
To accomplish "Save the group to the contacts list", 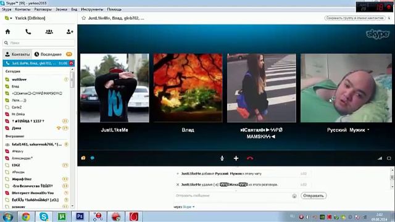I will point(355,18).
